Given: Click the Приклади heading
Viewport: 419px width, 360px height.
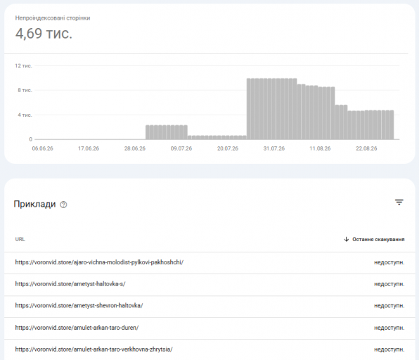Looking at the screenshot, I should coord(34,204).
